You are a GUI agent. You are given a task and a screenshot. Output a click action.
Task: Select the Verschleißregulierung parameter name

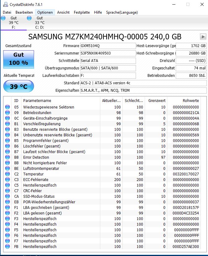pos(42,124)
